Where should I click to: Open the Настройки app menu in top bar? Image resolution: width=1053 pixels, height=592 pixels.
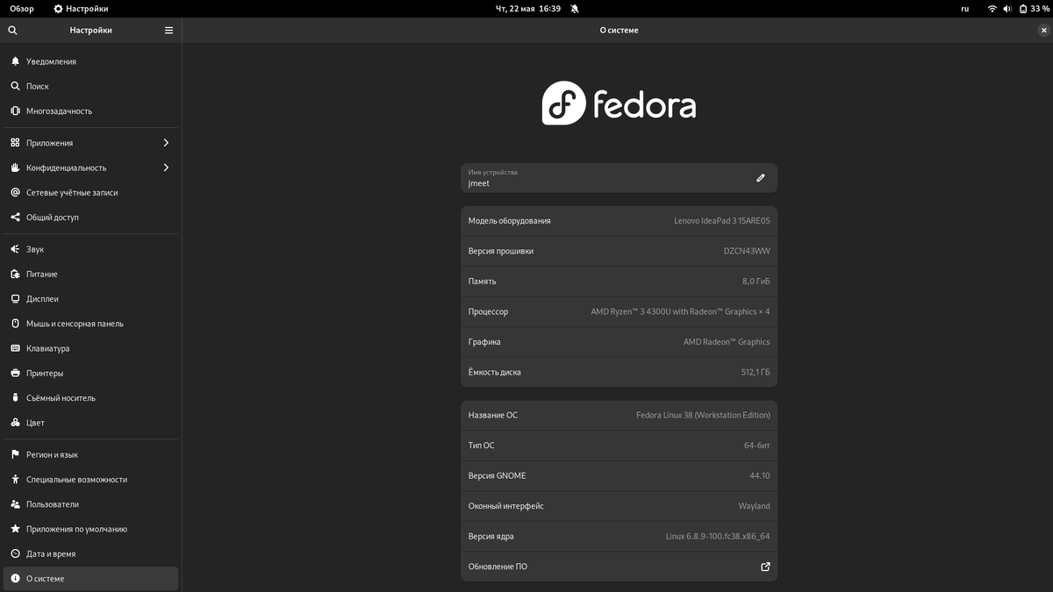pos(81,8)
